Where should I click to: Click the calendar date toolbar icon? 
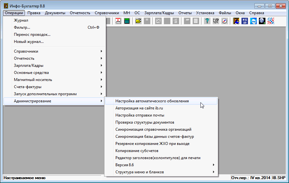[x=118, y=21]
